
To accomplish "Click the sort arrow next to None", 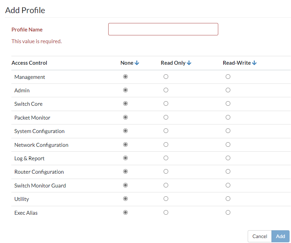I will click(137, 62).
